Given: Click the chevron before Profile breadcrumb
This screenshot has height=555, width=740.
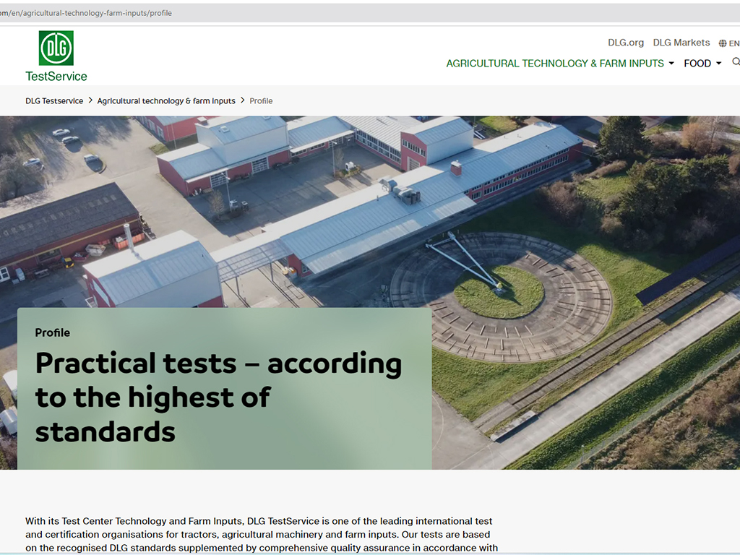Looking at the screenshot, I should tap(243, 100).
